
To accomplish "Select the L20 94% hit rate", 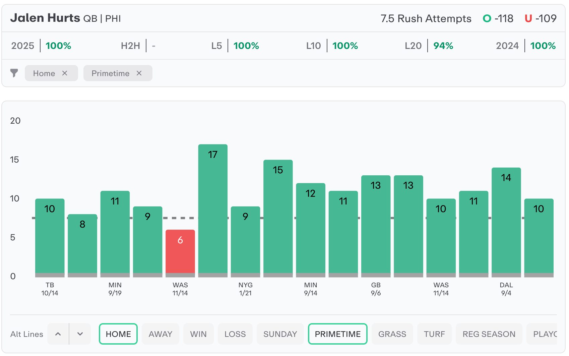I will point(429,46).
